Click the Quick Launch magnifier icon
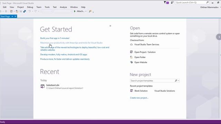The image size is (221, 124). [x=208, y=2]
